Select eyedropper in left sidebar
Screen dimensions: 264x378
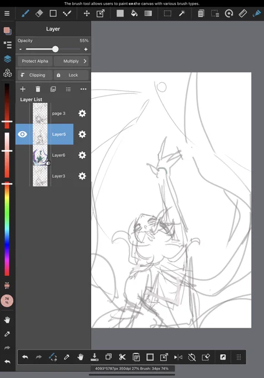pos(7,334)
